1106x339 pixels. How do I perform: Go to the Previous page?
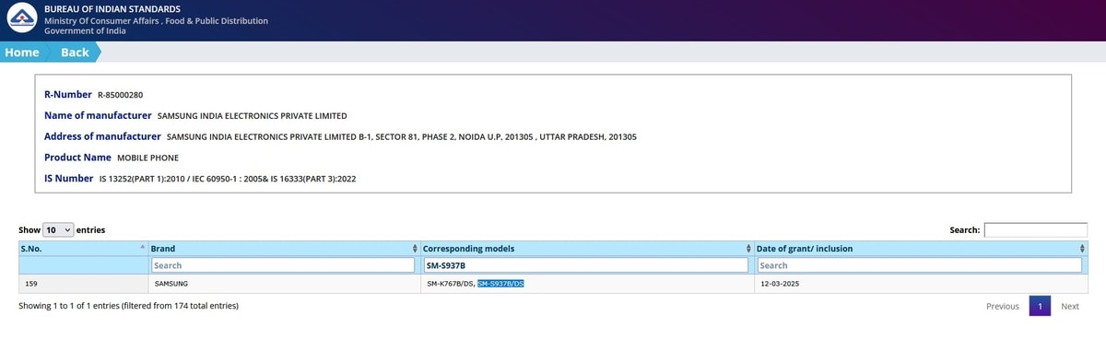[1003, 306]
